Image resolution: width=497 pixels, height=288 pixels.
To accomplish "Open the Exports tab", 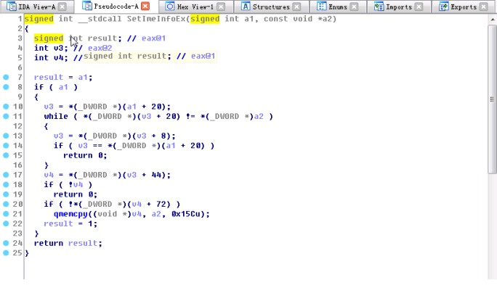I will coord(464,7).
